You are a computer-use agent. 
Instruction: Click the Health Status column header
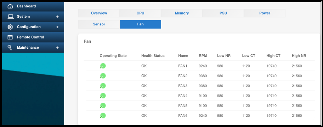(x=153, y=56)
